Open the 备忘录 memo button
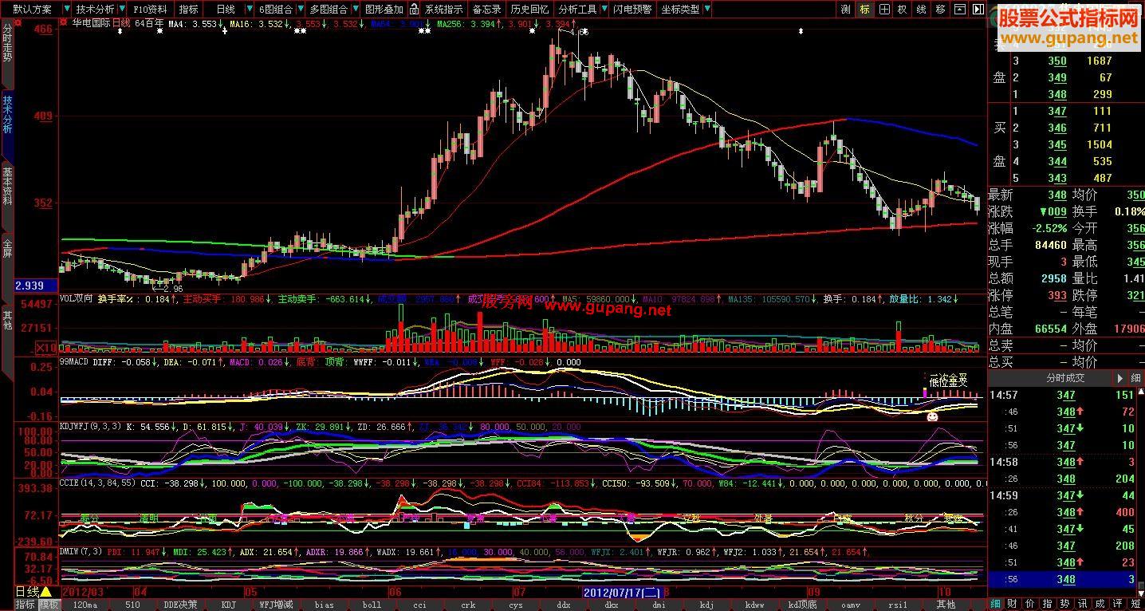Screen dimensions: 1145x611 point(486,10)
